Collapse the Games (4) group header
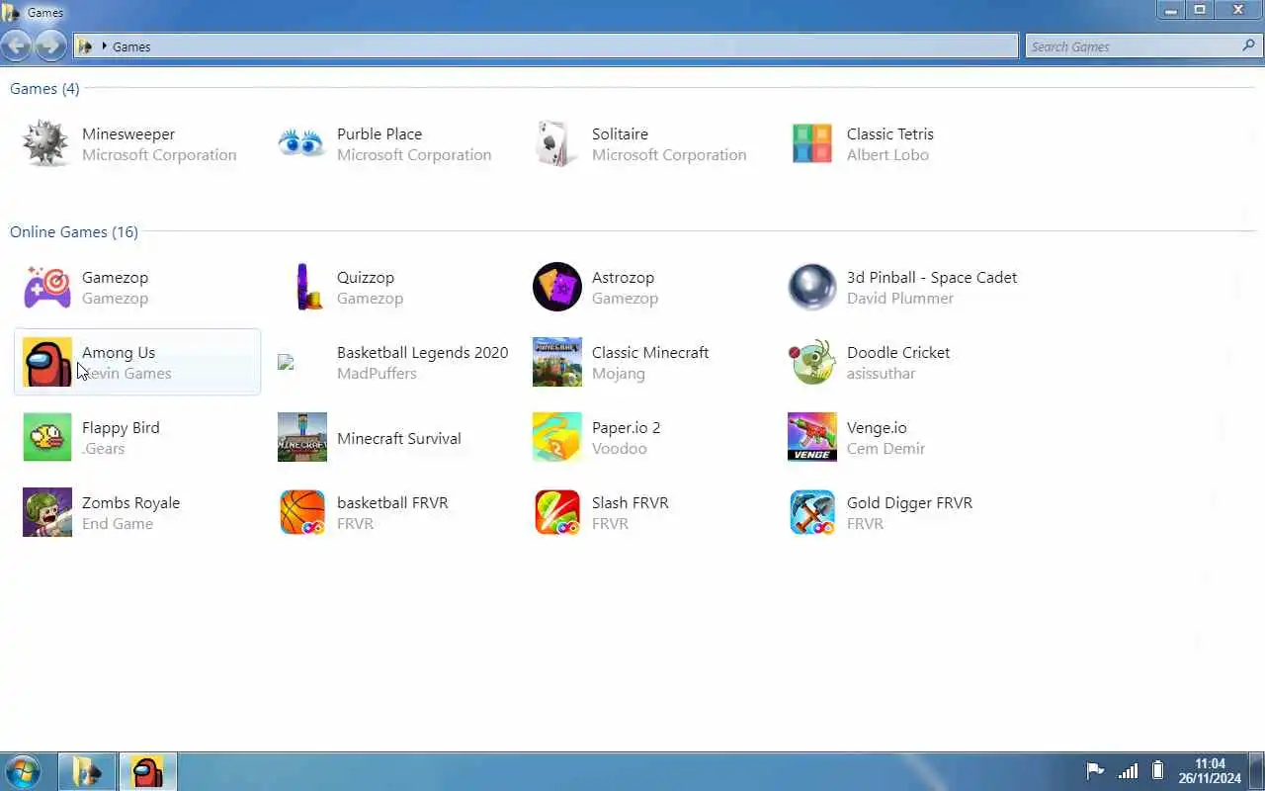 tap(44, 89)
